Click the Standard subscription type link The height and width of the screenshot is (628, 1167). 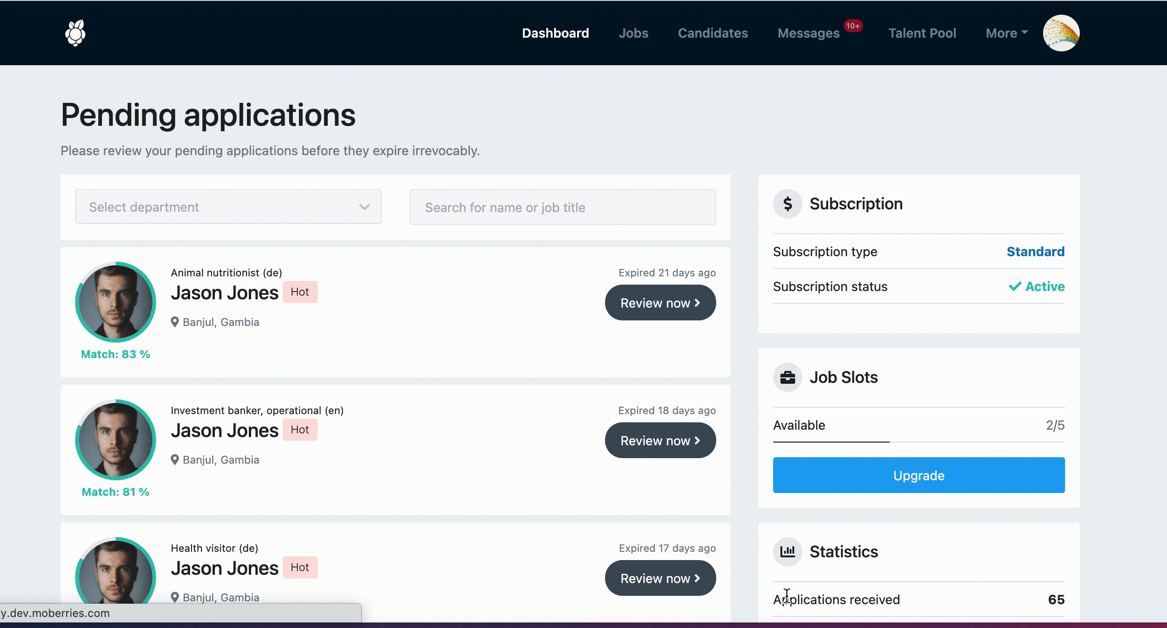pos(1035,251)
